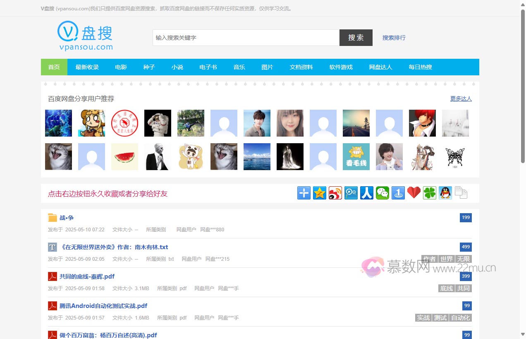Open the 搜索排行 link
526x339 pixels.
click(394, 38)
